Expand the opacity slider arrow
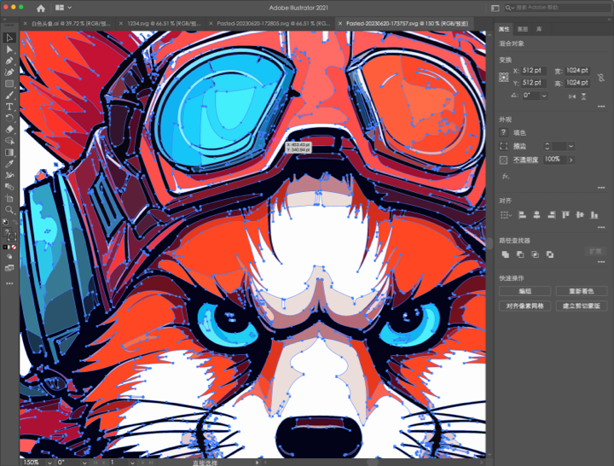 [x=571, y=160]
